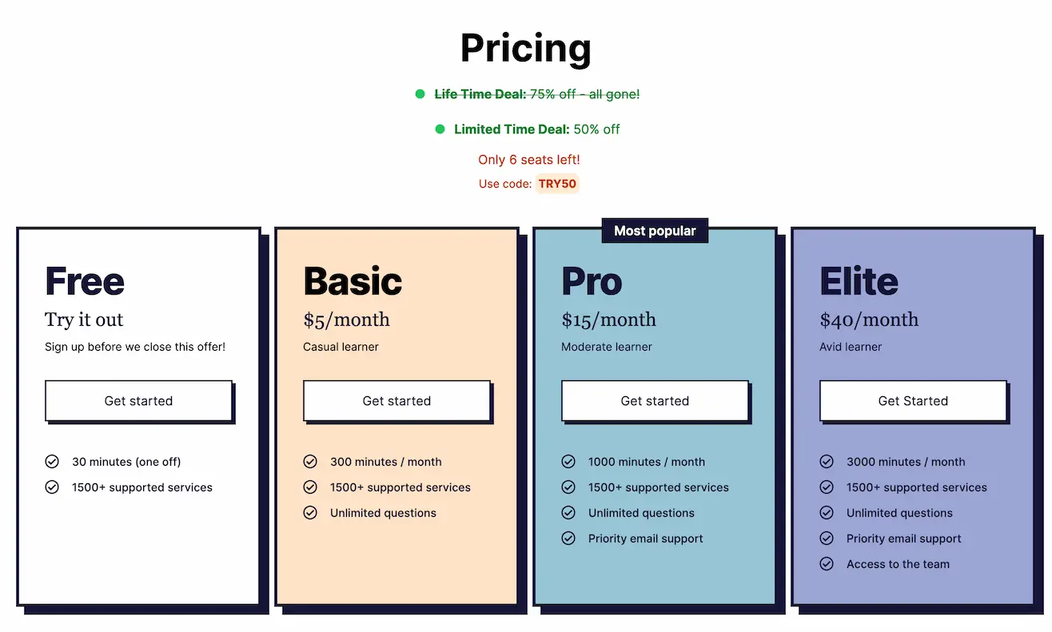Click the TRY50 promo code badge
Viewport: 1052px width, 632px height.
click(x=557, y=184)
